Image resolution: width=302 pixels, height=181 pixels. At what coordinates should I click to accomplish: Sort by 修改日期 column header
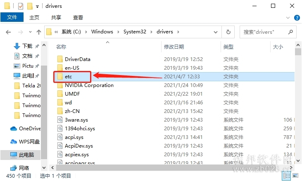[174, 47]
